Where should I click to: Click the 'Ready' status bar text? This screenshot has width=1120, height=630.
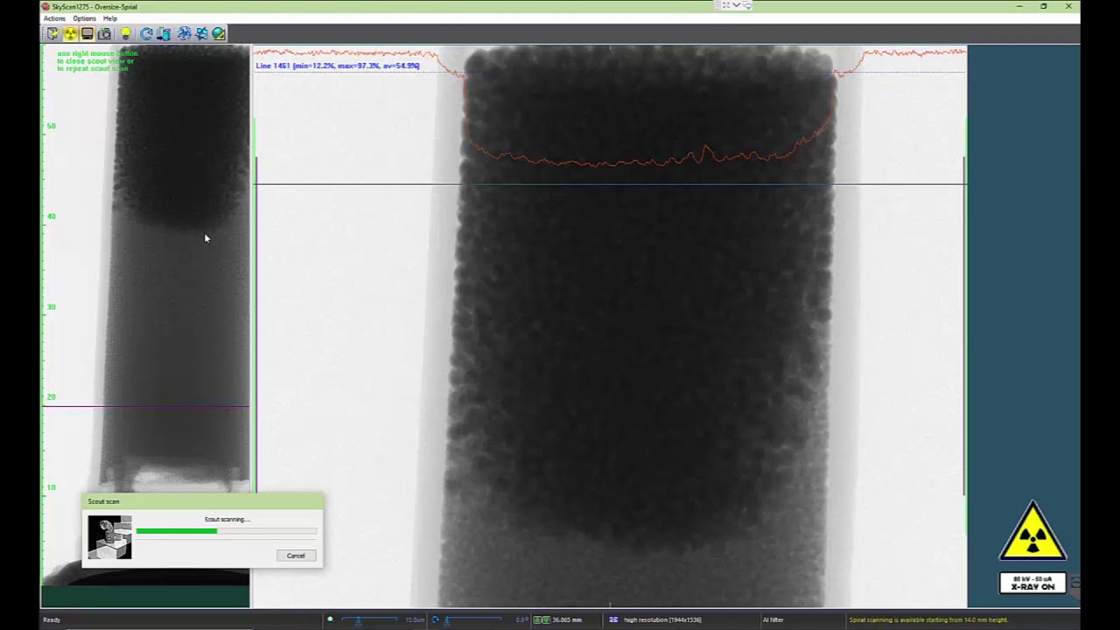tap(52, 619)
